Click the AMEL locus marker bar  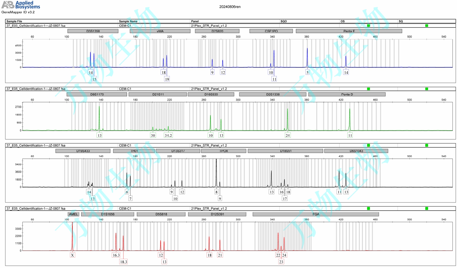coord(73,214)
